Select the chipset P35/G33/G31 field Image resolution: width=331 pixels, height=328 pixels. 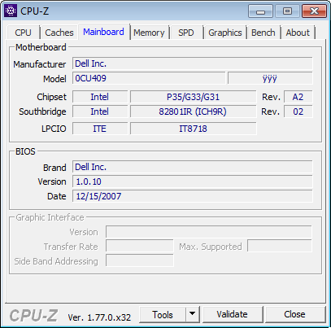[193, 97]
